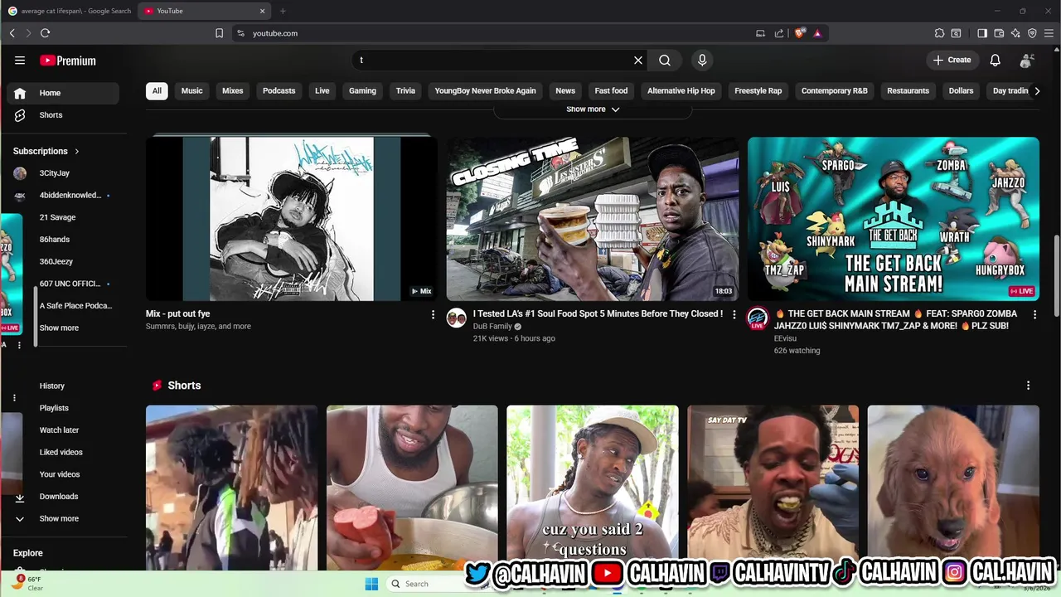1061x597 pixels.
Task: Click the magnifier search button
Action: (x=665, y=61)
